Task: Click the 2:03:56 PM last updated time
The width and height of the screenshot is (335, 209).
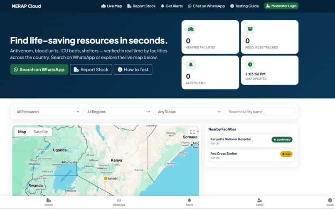Action: coord(255,74)
